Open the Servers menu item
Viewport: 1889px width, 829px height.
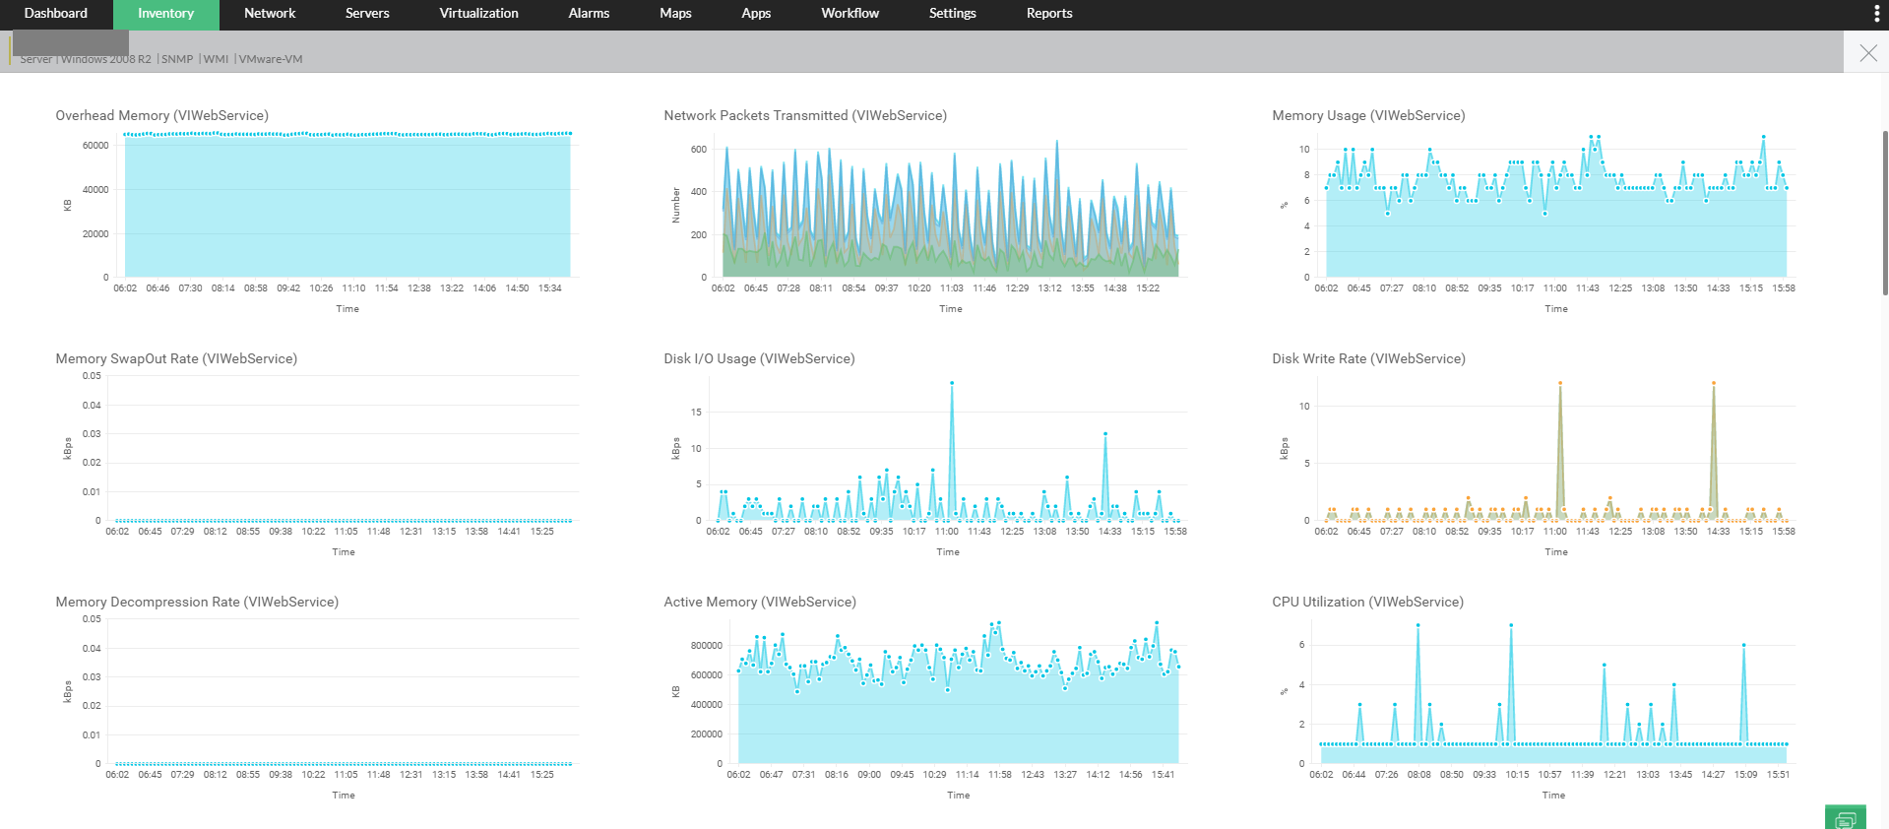pyautogui.click(x=367, y=14)
